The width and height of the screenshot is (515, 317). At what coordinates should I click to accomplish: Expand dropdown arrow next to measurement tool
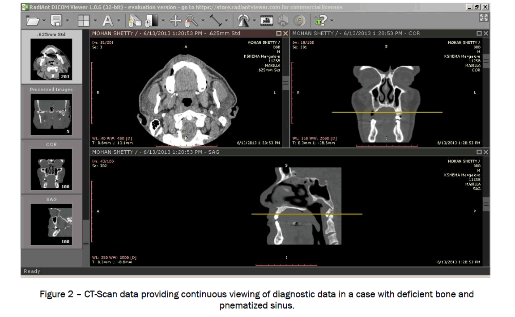pyautogui.click(x=226, y=21)
